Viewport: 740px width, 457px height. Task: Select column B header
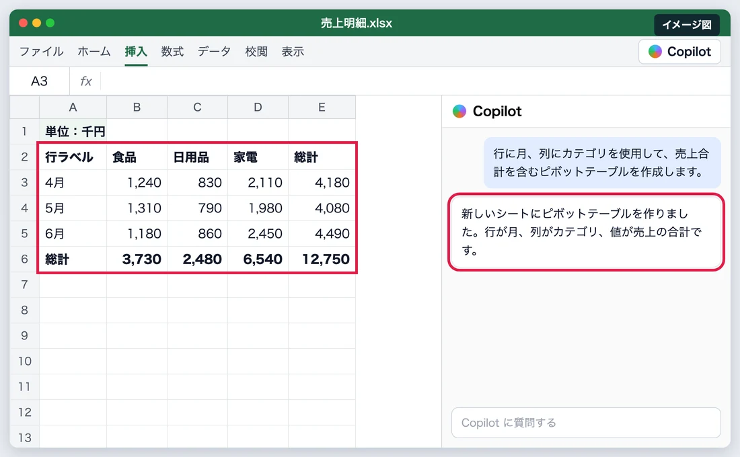[137, 107]
